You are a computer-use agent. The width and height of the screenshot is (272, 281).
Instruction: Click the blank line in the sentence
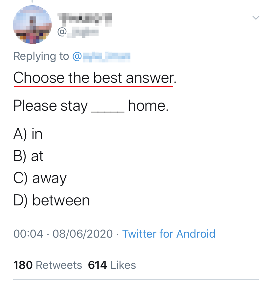[107, 108]
